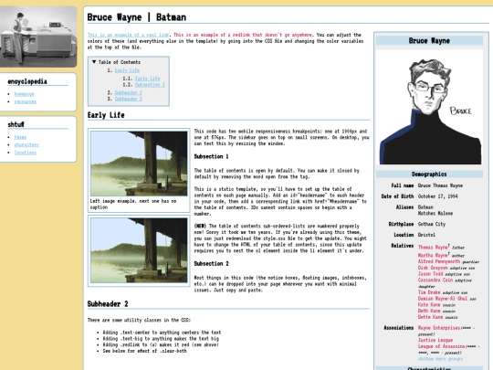Go to contents entry 2 Subheader 2

coord(129,93)
